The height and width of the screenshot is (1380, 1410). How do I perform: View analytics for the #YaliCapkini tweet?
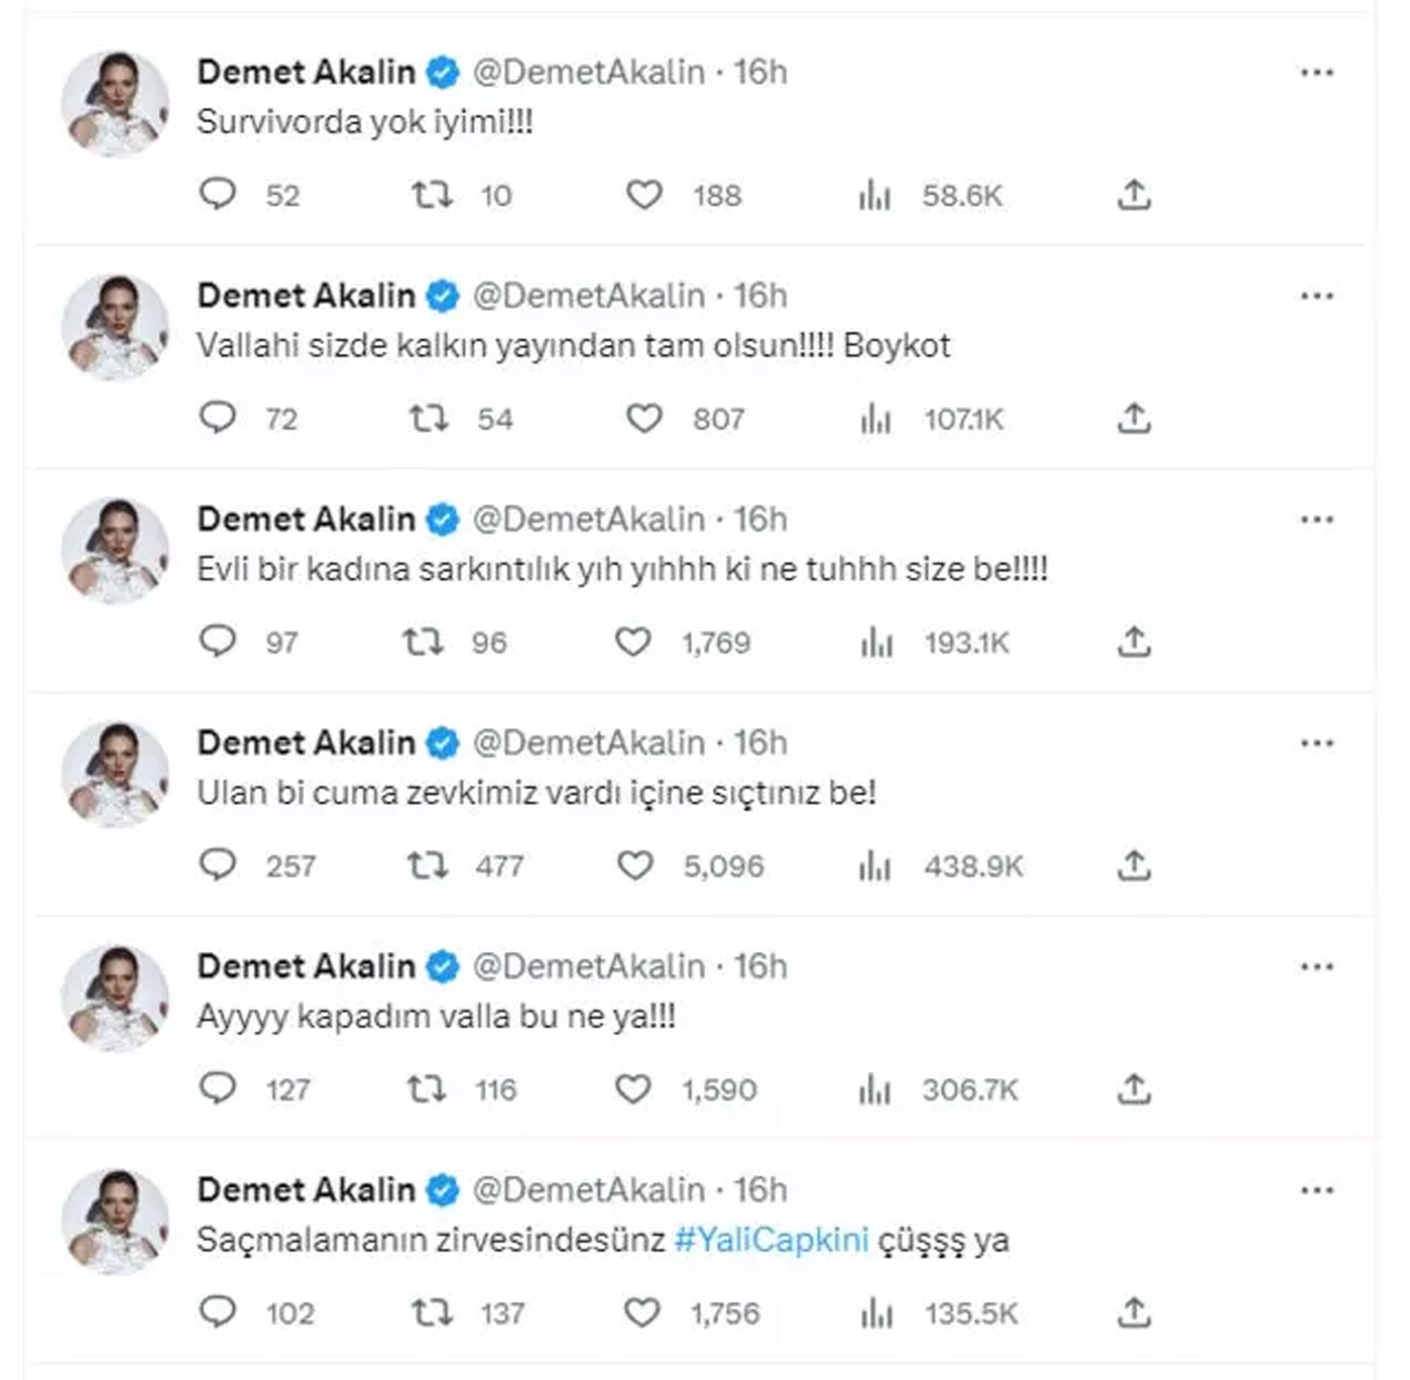coord(875,1313)
